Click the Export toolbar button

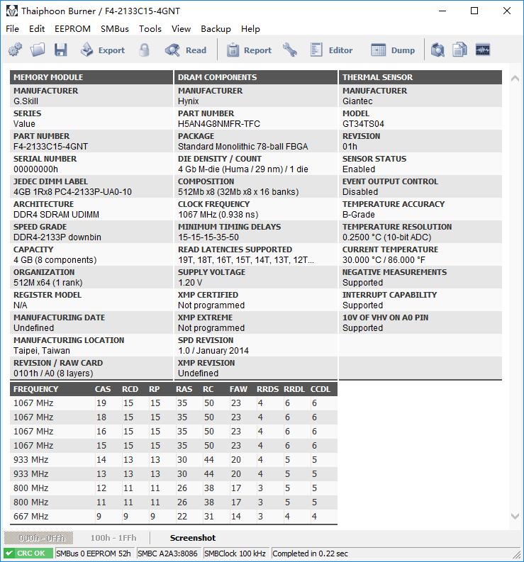point(103,50)
